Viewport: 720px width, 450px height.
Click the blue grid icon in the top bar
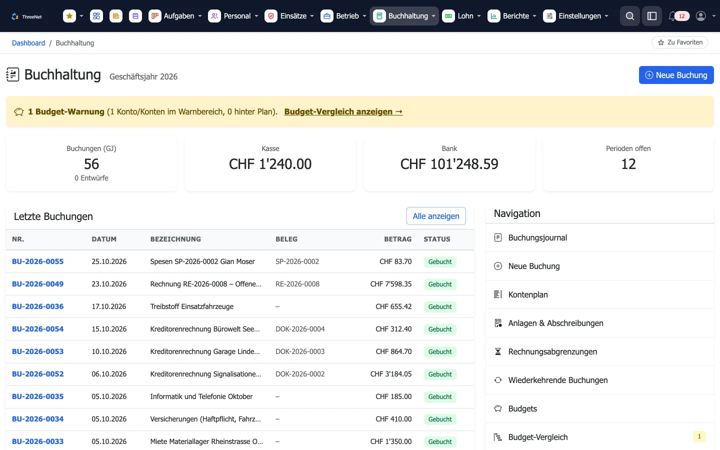pyautogui.click(x=96, y=16)
